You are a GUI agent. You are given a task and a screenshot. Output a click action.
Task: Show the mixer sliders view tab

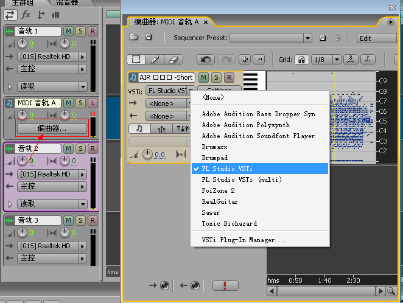tap(161, 128)
